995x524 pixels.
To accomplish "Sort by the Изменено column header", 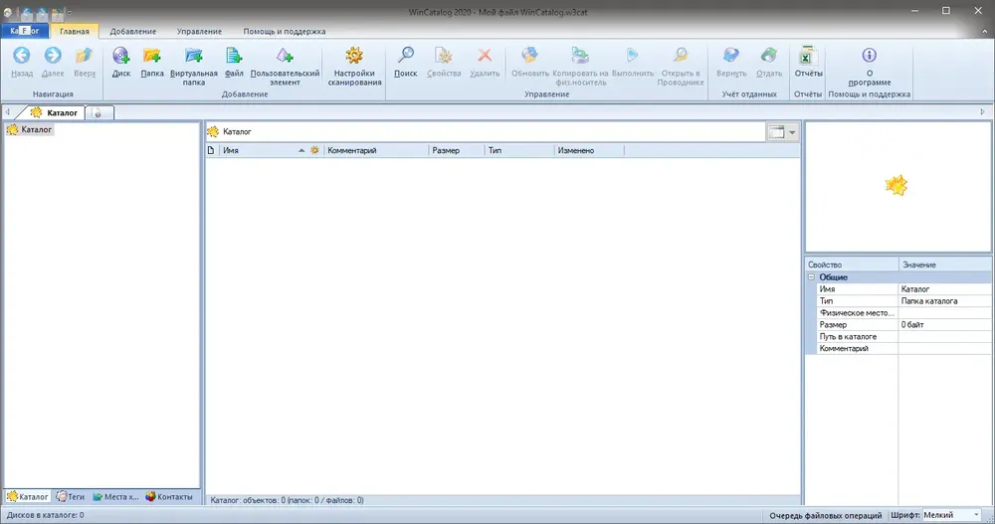I will pyautogui.click(x=589, y=150).
